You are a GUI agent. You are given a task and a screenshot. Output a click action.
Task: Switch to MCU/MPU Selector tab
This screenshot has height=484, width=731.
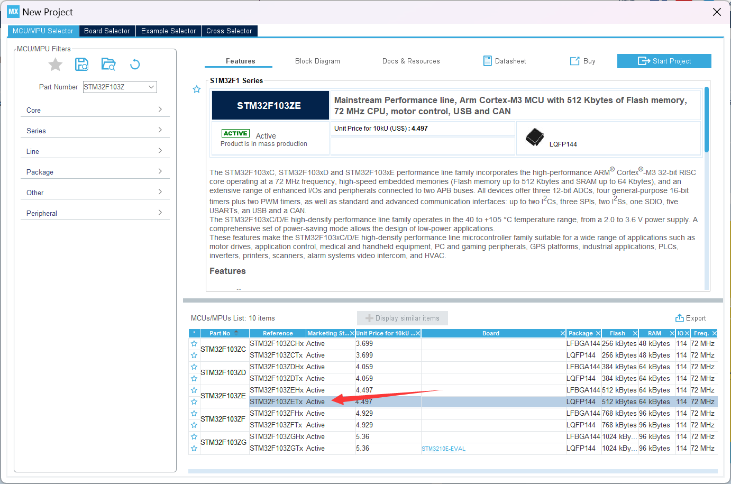click(x=43, y=31)
